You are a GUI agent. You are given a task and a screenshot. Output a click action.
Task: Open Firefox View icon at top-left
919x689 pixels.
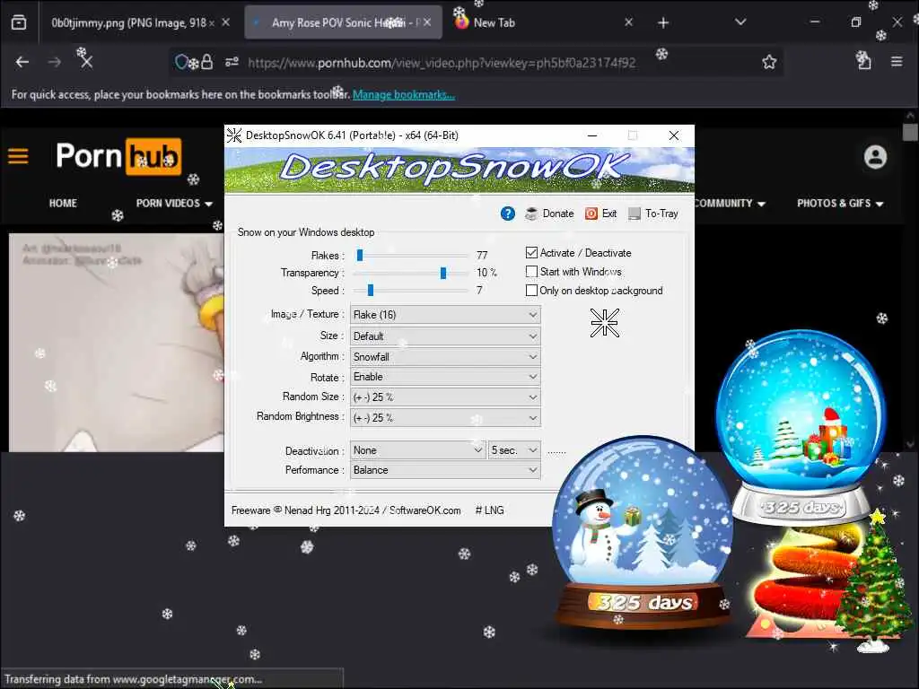pos(19,22)
